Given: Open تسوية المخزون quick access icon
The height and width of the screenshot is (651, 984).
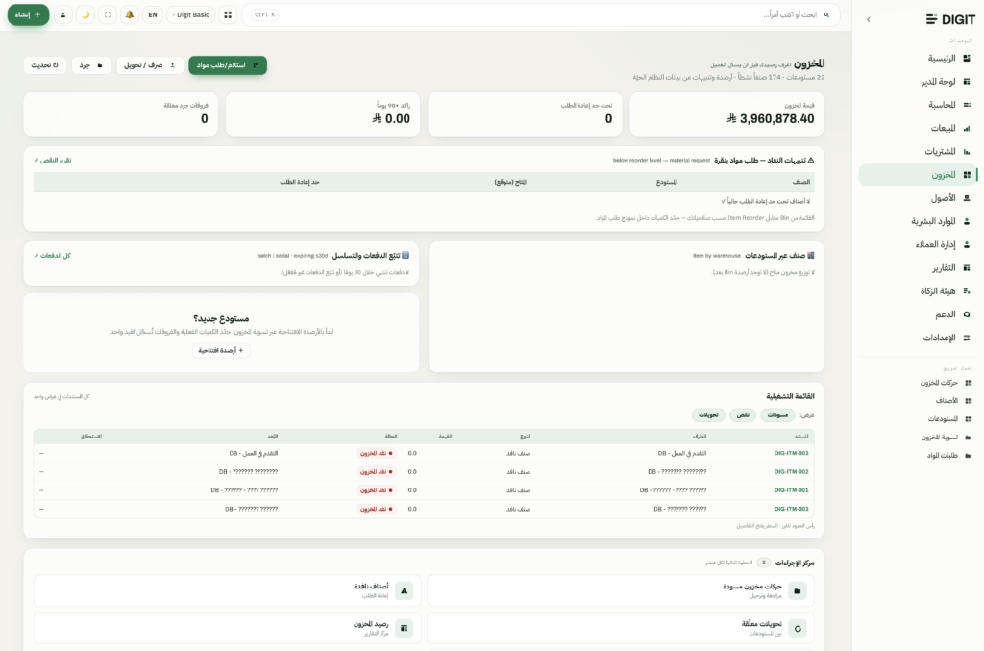Looking at the screenshot, I should pos(968,437).
